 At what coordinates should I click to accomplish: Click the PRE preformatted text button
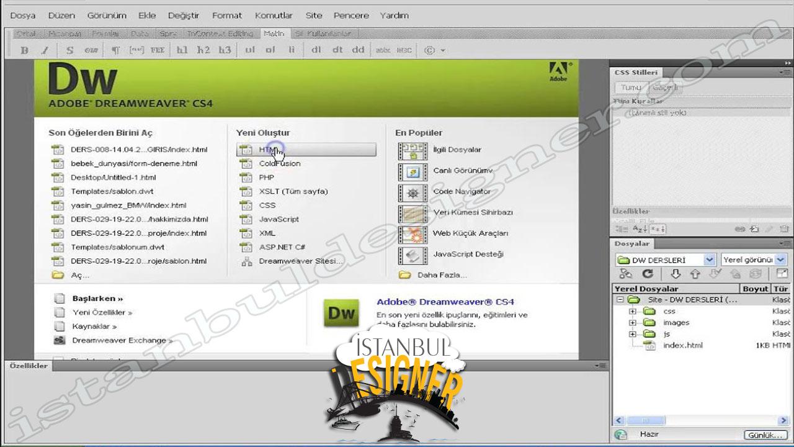158,51
